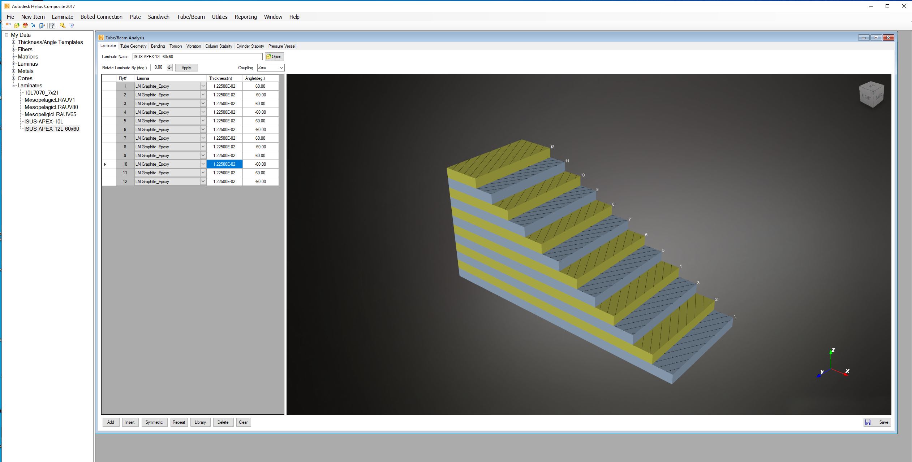Screen dimensions: 912x462
Task: Open the Lamina dropdown for ply 12
Action: (203, 182)
